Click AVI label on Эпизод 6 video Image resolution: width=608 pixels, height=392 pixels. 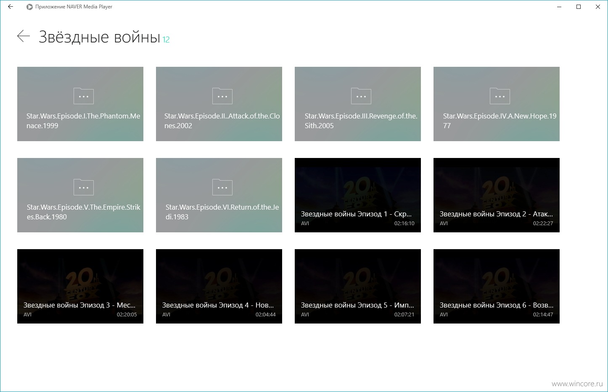point(444,315)
